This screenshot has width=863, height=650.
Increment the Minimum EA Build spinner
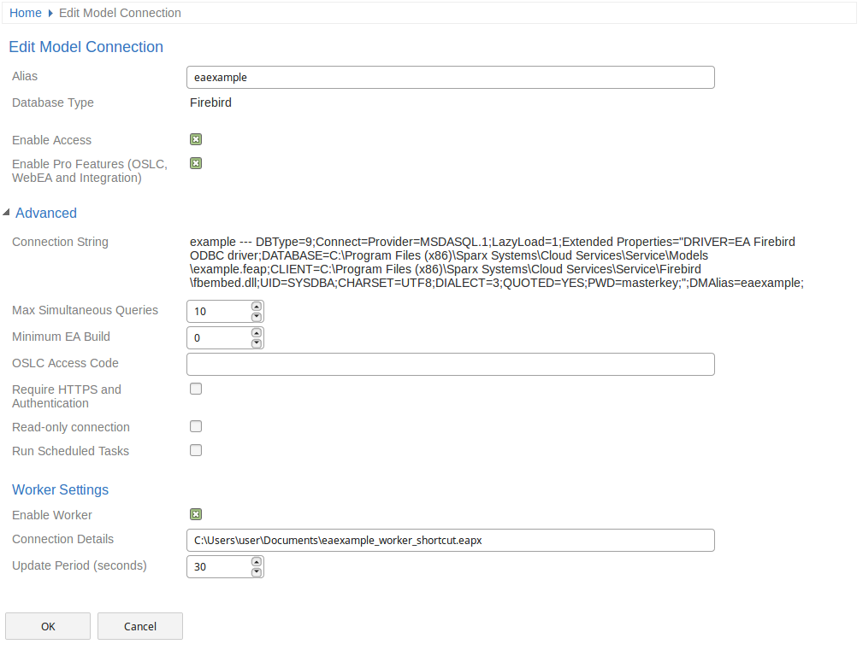(257, 332)
